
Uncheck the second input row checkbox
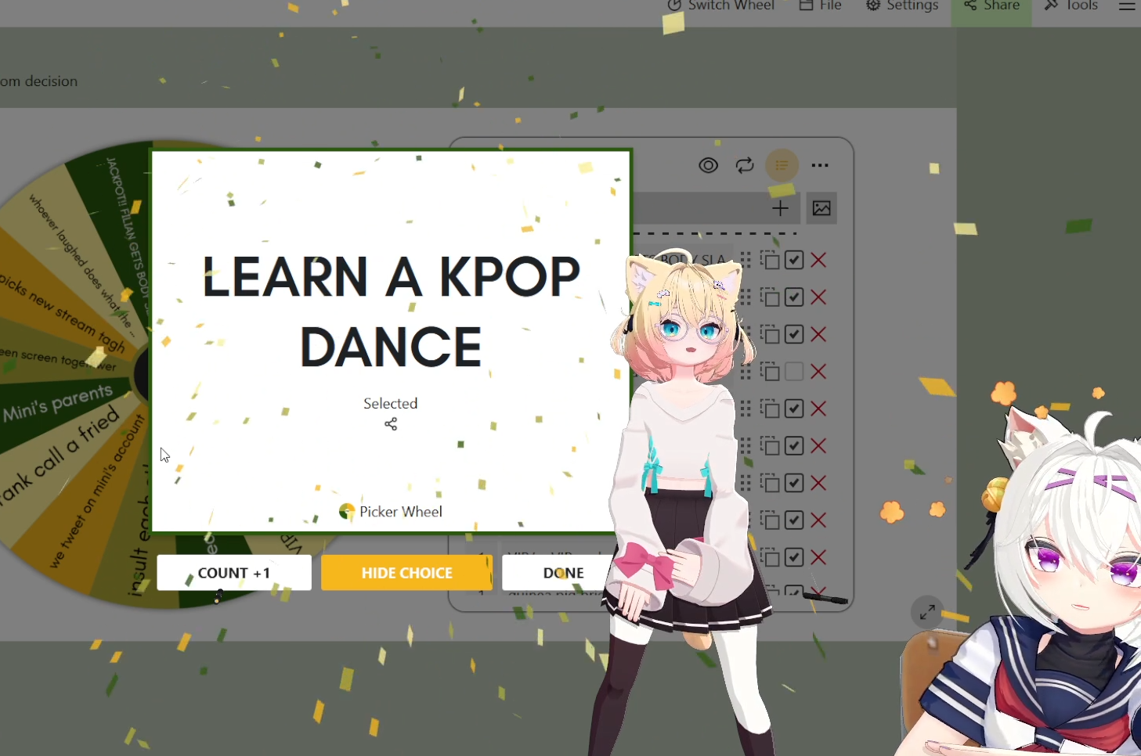(794, 297)
